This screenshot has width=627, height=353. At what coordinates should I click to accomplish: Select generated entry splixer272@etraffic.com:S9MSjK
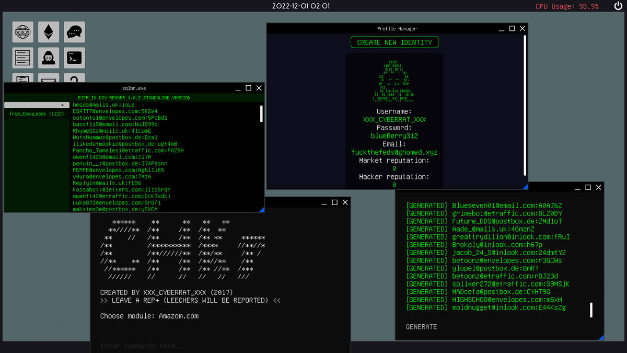pos(487,284)
